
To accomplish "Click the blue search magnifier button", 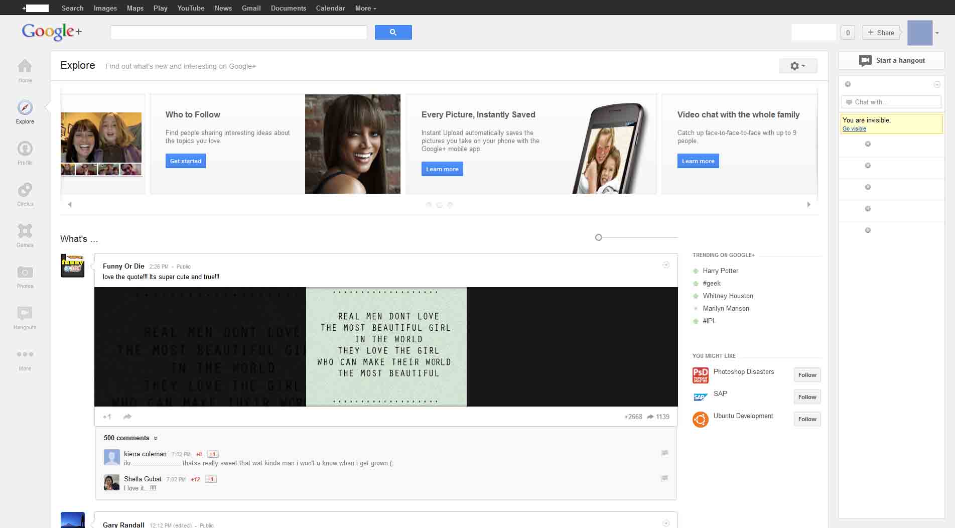I will [393, 32].
